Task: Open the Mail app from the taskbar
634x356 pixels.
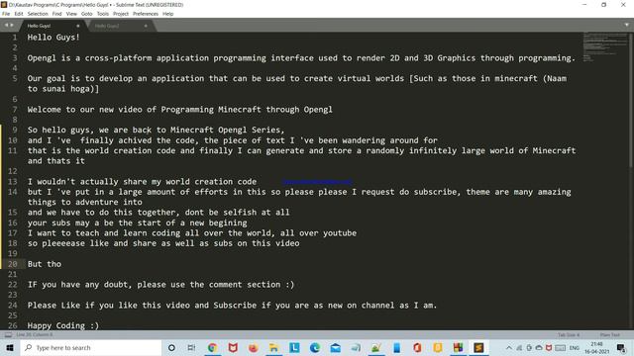Action: point(335,347)
